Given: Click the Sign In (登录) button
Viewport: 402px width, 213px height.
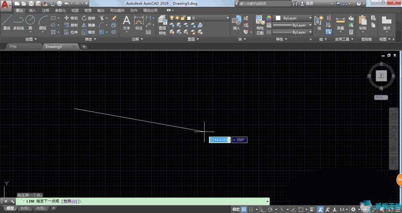Looking at the screenshot, I should 307,4.
